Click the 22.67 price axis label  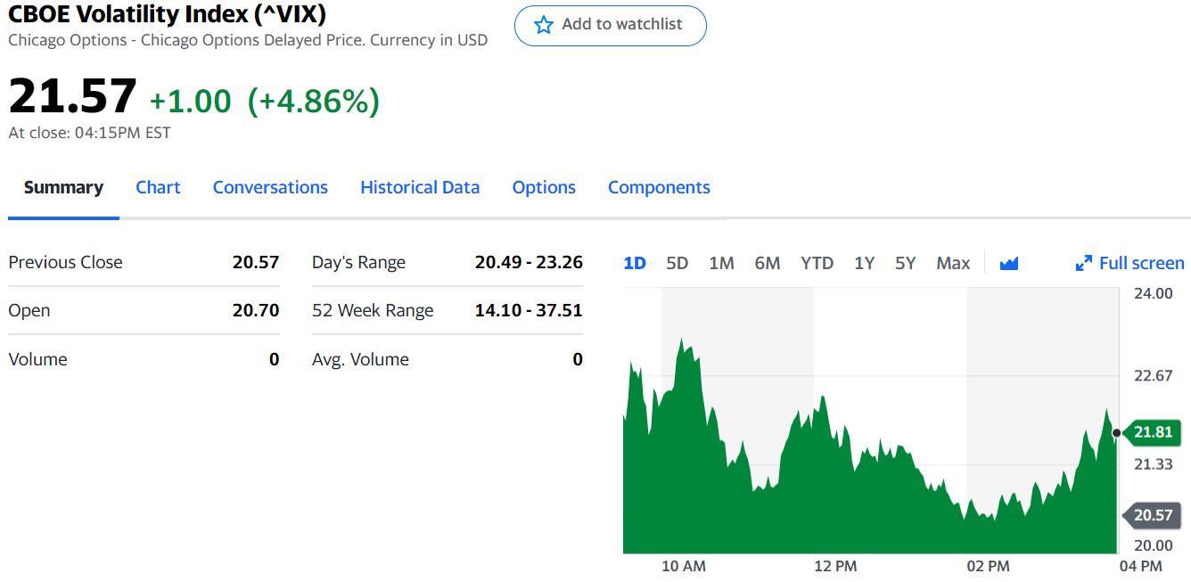(1153, 375)
